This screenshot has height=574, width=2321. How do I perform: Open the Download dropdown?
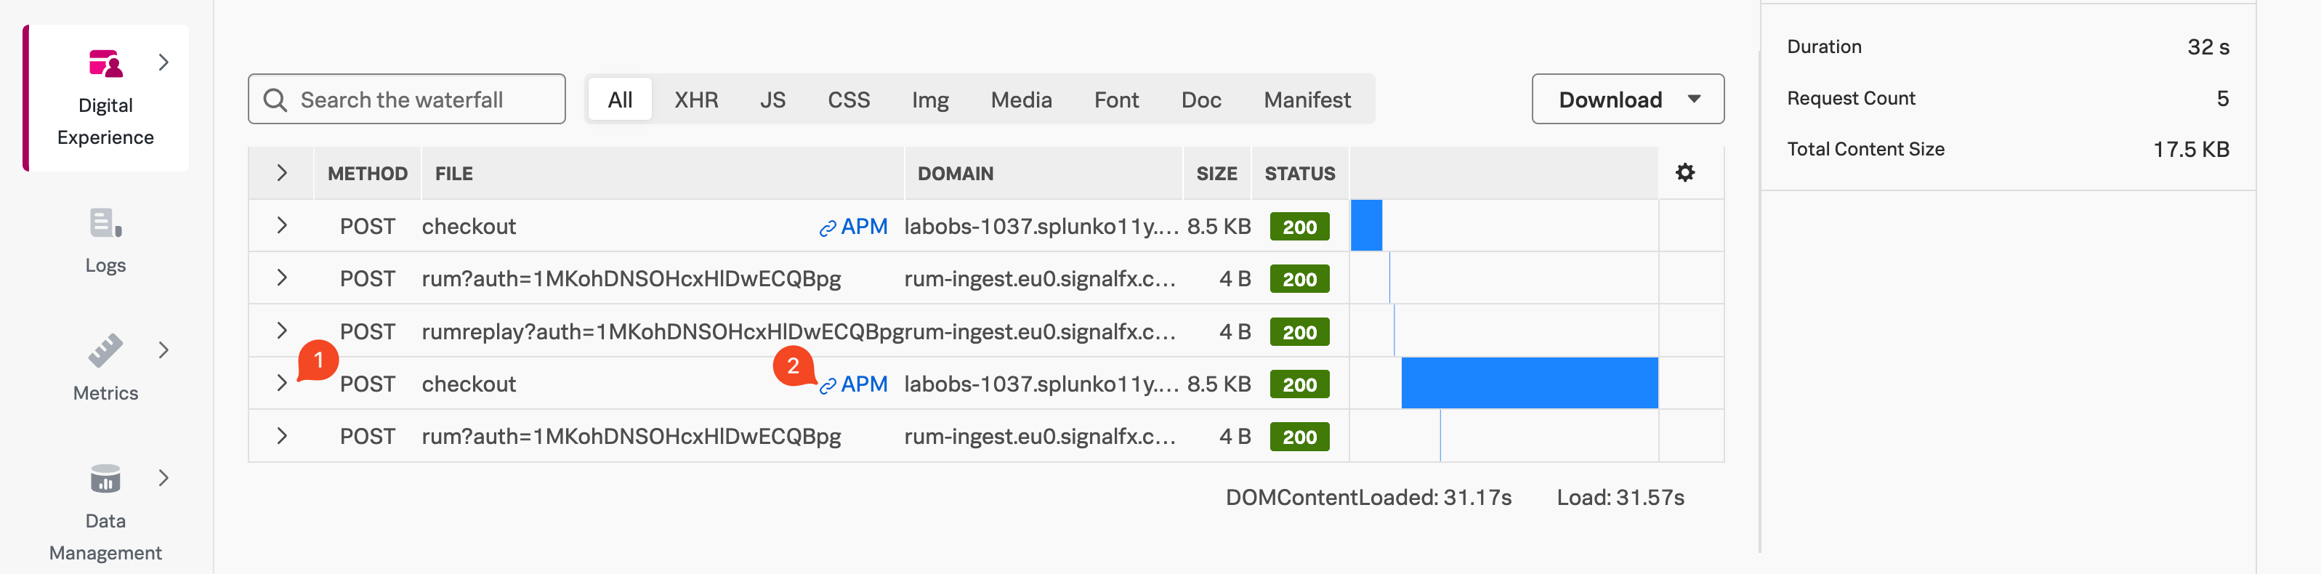tap(1627, 100)
